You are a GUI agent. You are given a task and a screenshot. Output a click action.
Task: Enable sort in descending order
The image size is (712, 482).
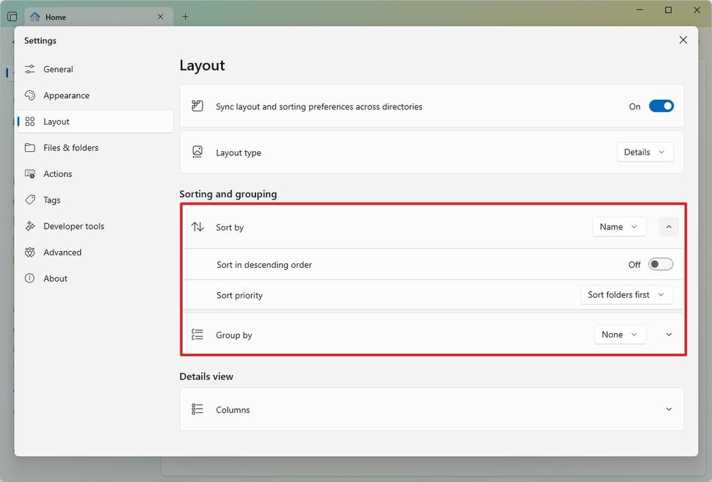(660, 263)
